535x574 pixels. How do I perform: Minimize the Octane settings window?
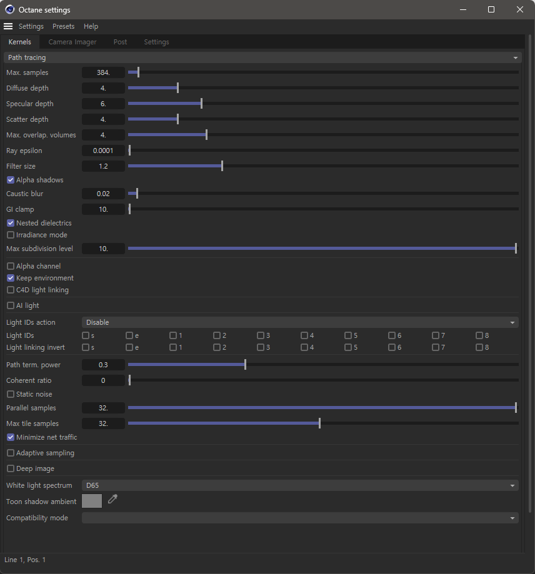(463, 9)
